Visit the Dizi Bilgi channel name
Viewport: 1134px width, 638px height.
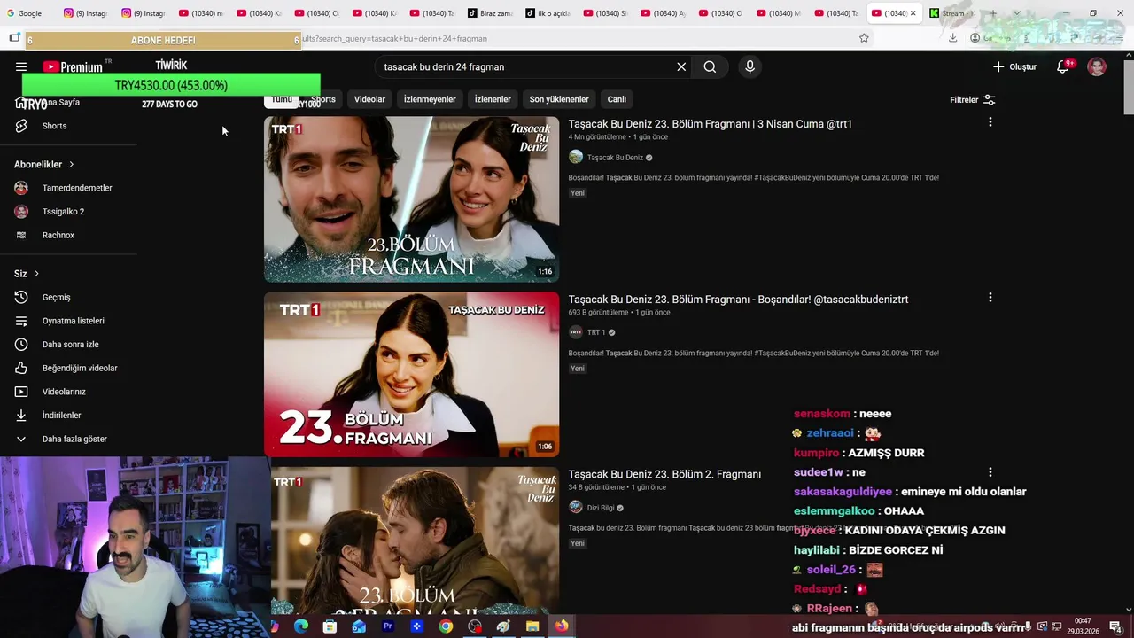[x=601, y=508]
